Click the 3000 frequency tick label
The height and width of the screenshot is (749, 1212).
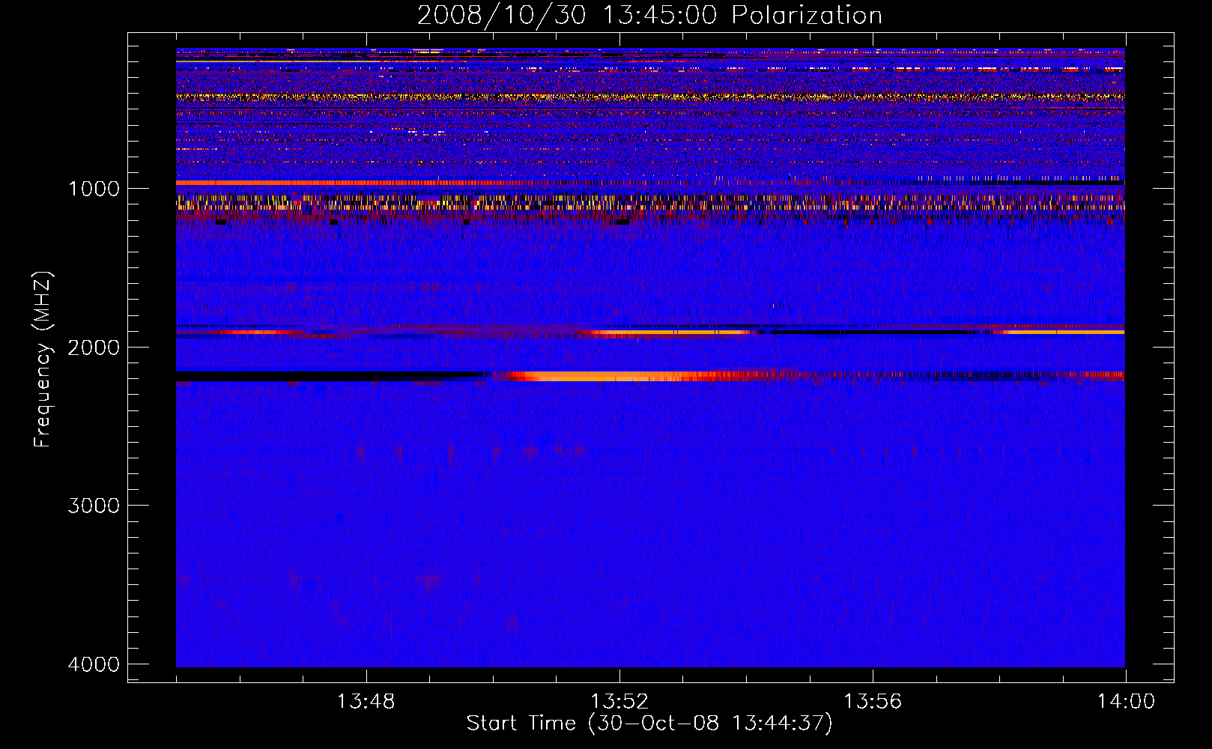click(94, 506)
